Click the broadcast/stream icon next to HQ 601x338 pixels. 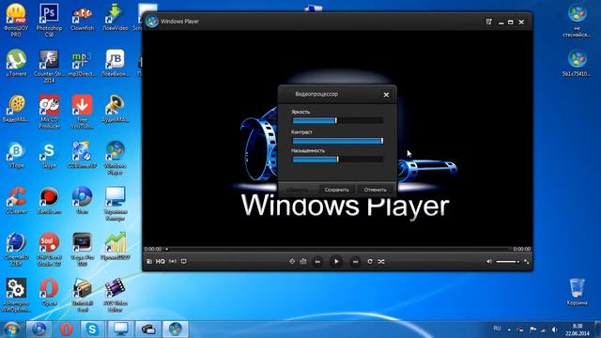(173, 261)
